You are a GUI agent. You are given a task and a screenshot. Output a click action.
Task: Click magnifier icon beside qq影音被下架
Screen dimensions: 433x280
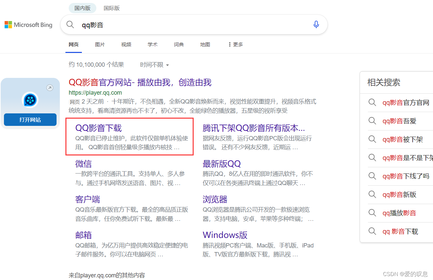click(372, 139)
